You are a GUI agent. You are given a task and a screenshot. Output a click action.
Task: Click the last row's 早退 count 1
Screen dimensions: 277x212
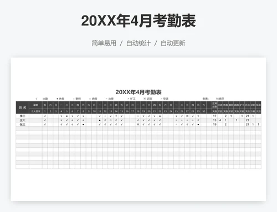pyautogui.click(x=258, y=125)
